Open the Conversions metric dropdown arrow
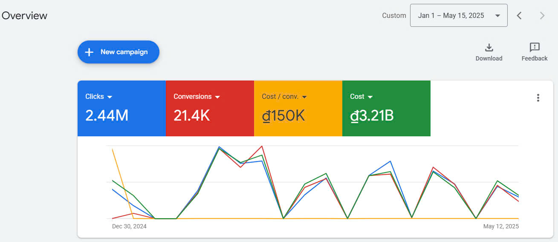 click(x=217, y=97)
